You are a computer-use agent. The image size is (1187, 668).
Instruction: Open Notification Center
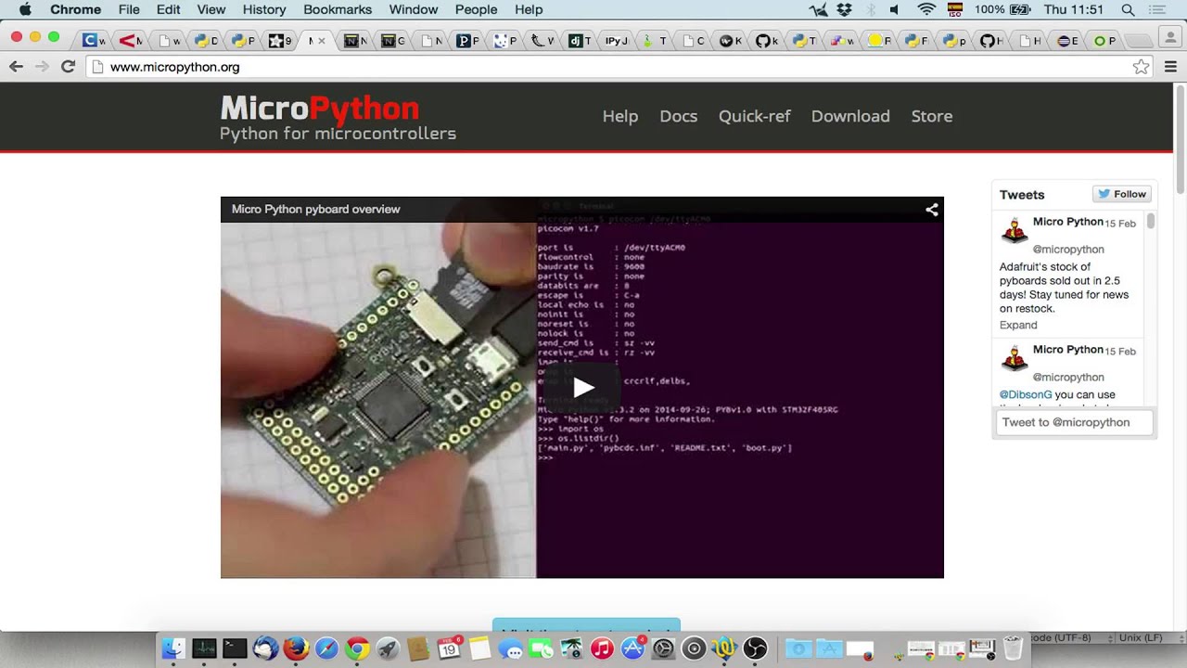point(1156,9)
